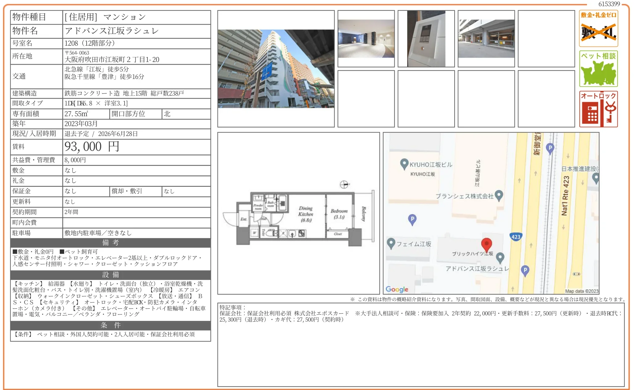Click the アドバンス江坂ラシュレ map label

[x=477, y=269]
